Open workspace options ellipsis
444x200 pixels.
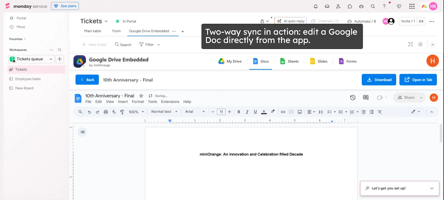pyautogui.click(x=51, y=50)
